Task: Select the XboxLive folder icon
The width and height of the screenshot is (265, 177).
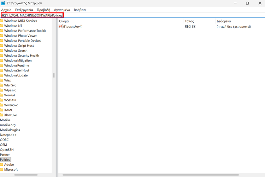Action: [1, 115]
